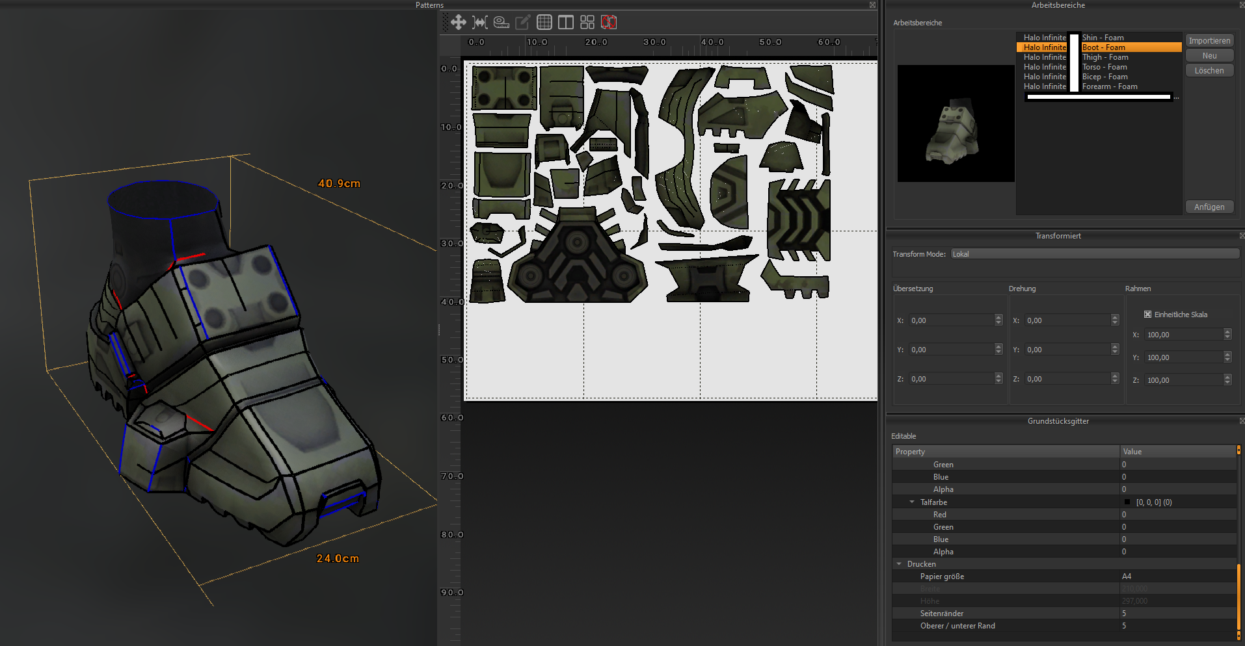Click the Drehung X spinner arrows
The height and width of the screenshot is (646, 1245).
[1115, 320]
